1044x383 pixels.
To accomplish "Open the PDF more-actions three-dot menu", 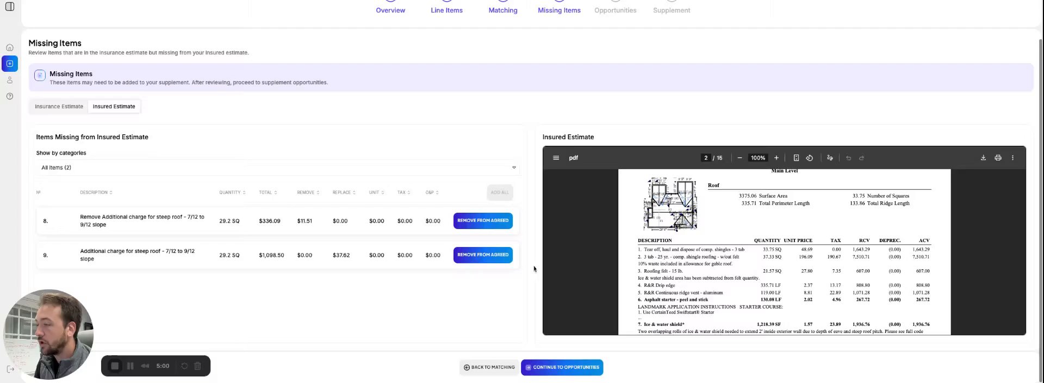I will tap(1012, 158).
